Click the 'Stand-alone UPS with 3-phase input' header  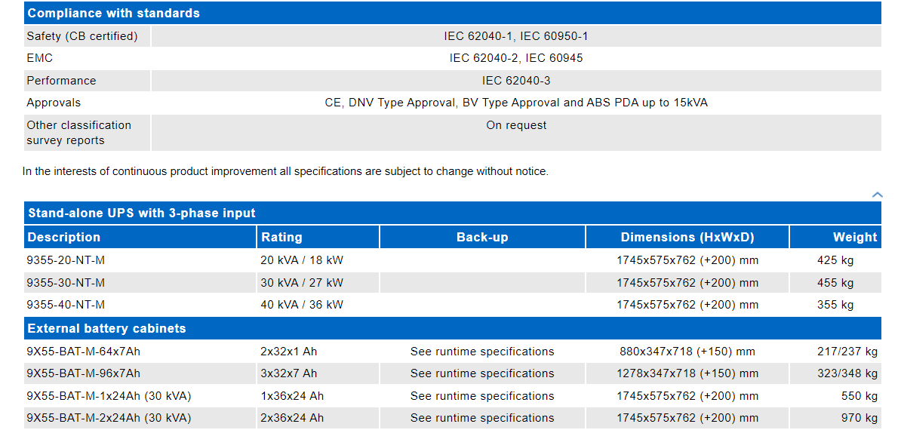point(142,213)
